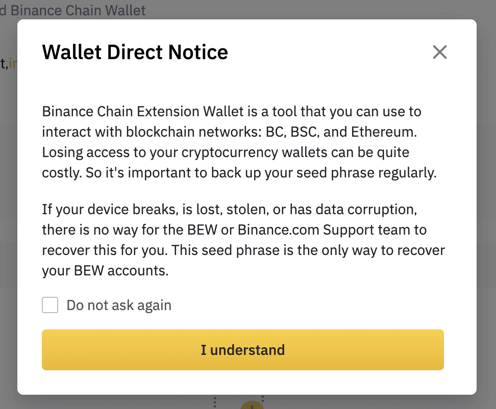Click the dimmed backdrop right of the dialog
The width and height of the screenshot is (496, 409).
486,204
